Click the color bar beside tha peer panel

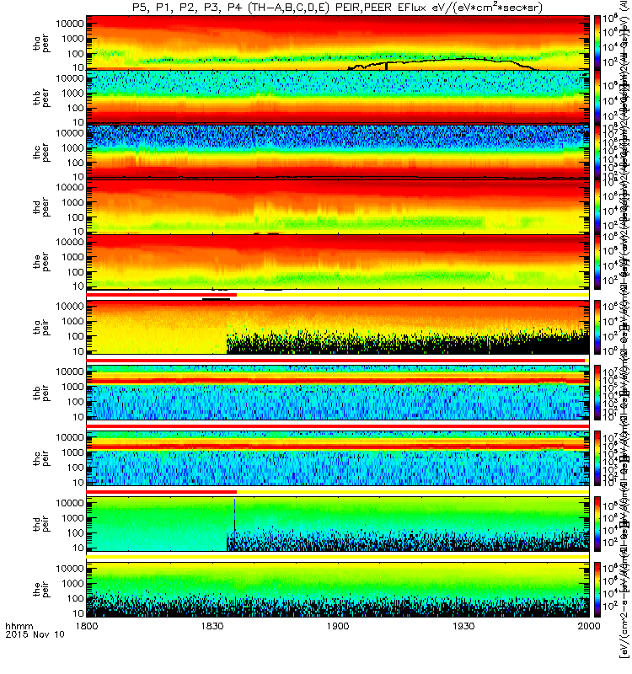click(x=597, y=43)
